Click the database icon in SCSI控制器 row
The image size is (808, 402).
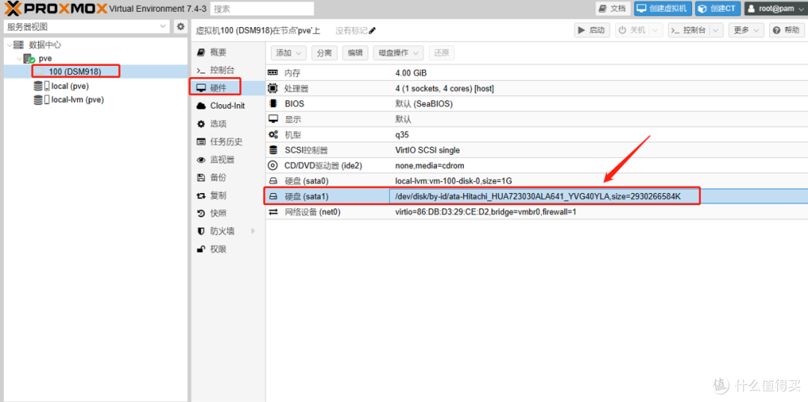273,150
